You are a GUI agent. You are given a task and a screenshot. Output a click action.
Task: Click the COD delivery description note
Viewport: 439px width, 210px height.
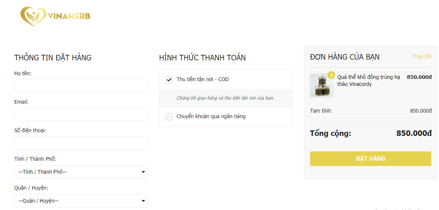225,98
